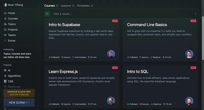Click the 54 min duration label
The width and height of the screenshot is (204, 110).
tap(92, 57)
